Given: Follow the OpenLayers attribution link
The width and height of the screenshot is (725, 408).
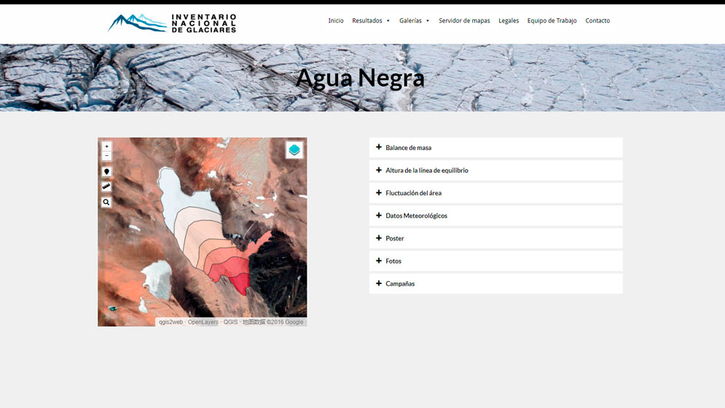Looking at the screenshot, I should point(203,322).
